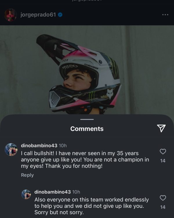Screen dimensions: 174x218
Task: Open dinobambino43 avatar on the reply comment
Action: coord(26,194)
